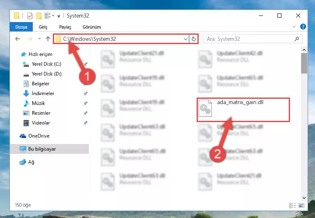Close the System32 window

click(x=298, y=16)
